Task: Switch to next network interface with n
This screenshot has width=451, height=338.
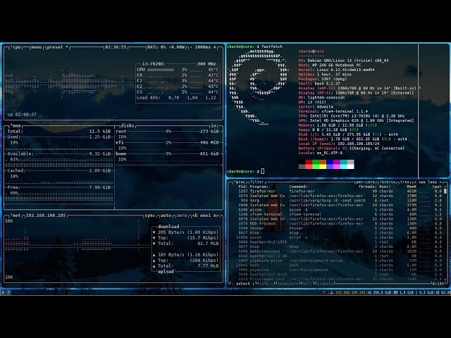Action: pyautogui.click(x=216, y=215)
